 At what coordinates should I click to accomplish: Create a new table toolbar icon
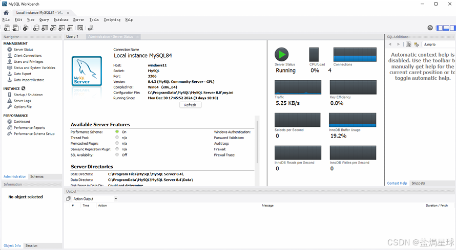coord(45,28)
